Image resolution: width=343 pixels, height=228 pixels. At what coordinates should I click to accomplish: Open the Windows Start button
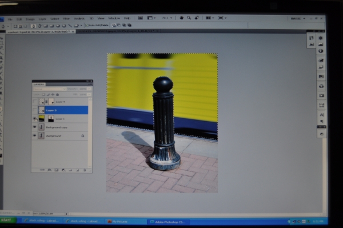click(8, 220)
